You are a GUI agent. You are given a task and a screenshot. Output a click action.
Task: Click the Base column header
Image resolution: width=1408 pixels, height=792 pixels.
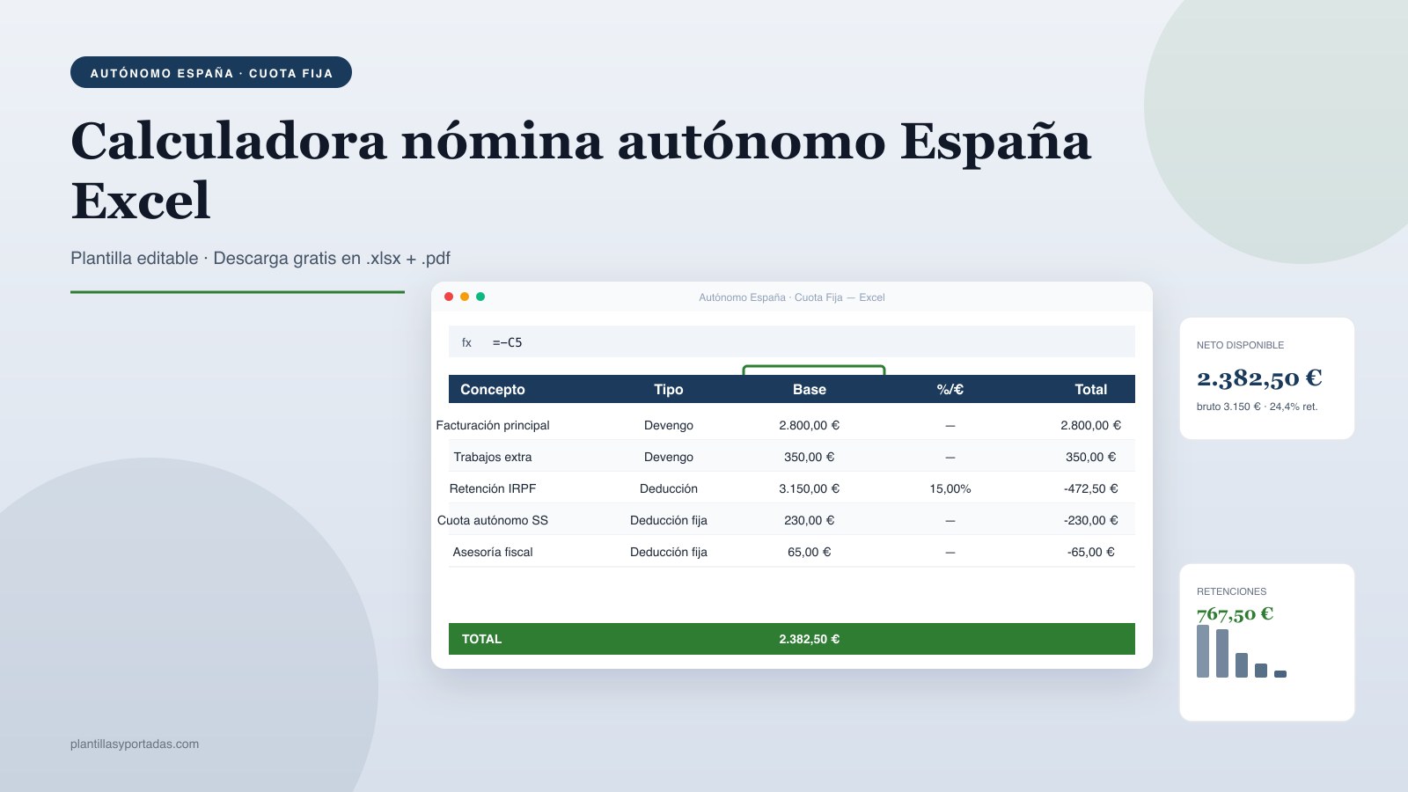(x=810, y=389)
